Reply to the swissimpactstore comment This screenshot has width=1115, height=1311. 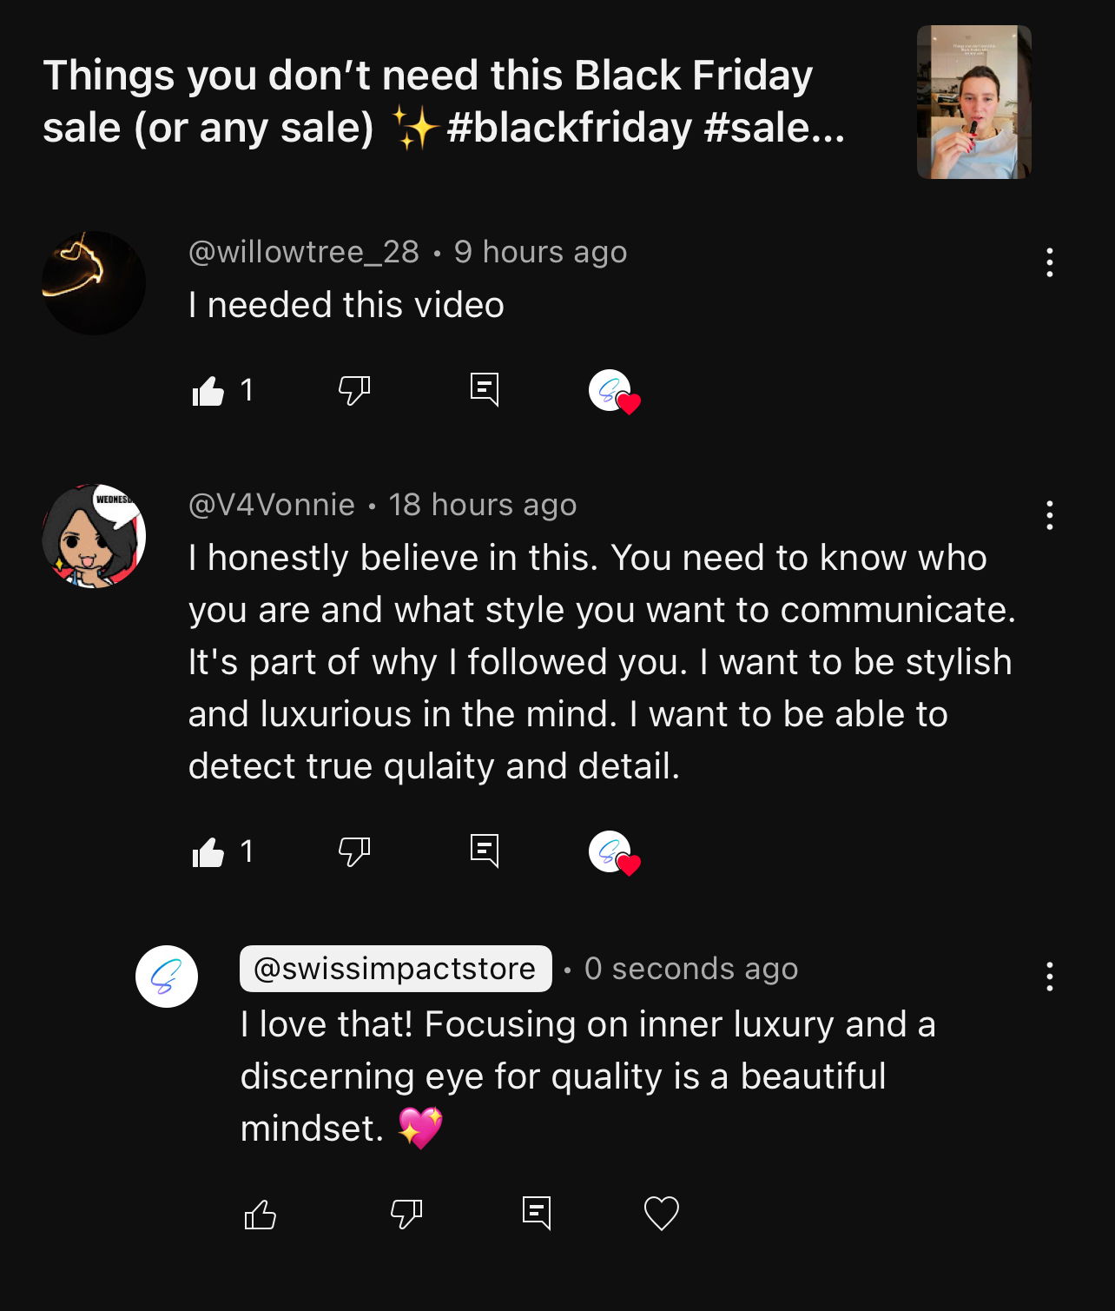[x=536, y=1212]
